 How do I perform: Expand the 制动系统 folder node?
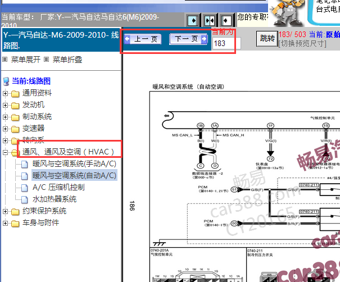(5, 117)
